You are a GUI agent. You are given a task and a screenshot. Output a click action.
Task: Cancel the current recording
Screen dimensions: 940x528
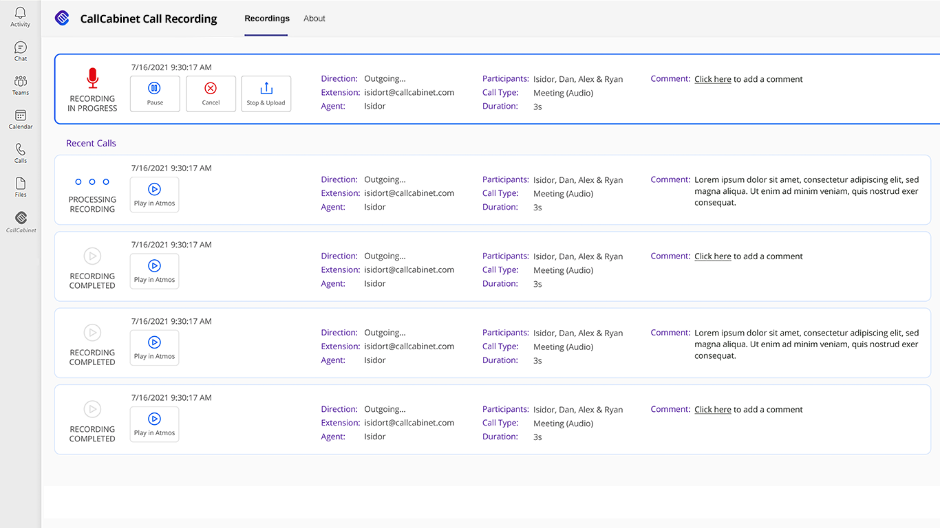click(x=211, y=93)
